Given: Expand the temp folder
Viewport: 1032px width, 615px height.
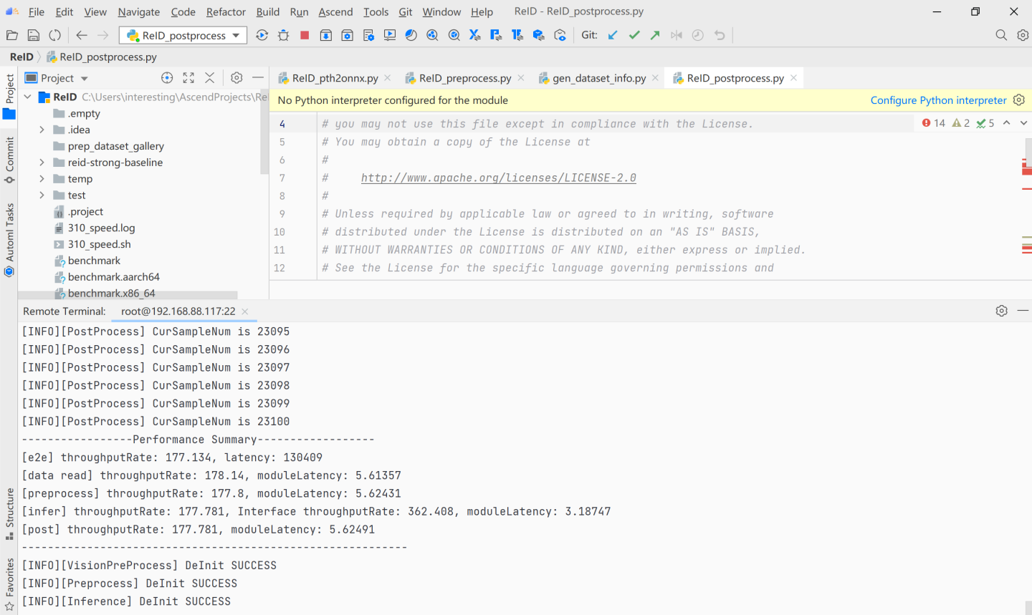Looking at the screenshot, I should [x=42, y=178].
